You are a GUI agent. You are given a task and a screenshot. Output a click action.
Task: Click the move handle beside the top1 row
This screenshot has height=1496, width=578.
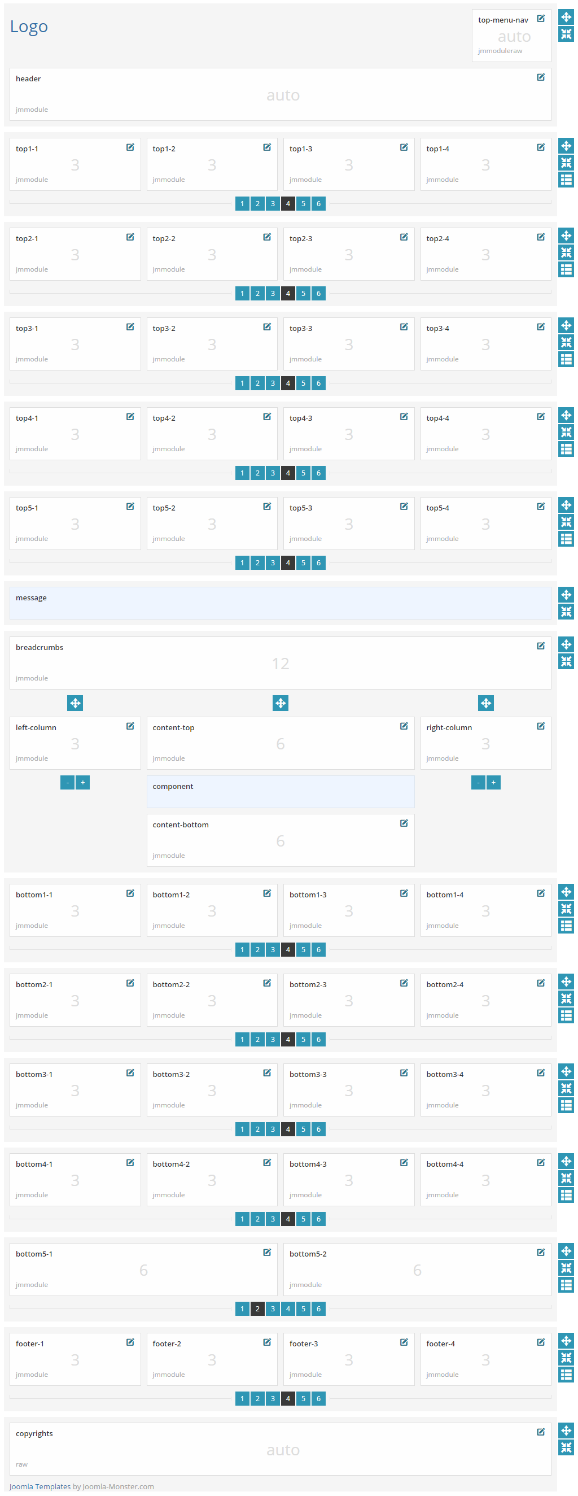566,146
